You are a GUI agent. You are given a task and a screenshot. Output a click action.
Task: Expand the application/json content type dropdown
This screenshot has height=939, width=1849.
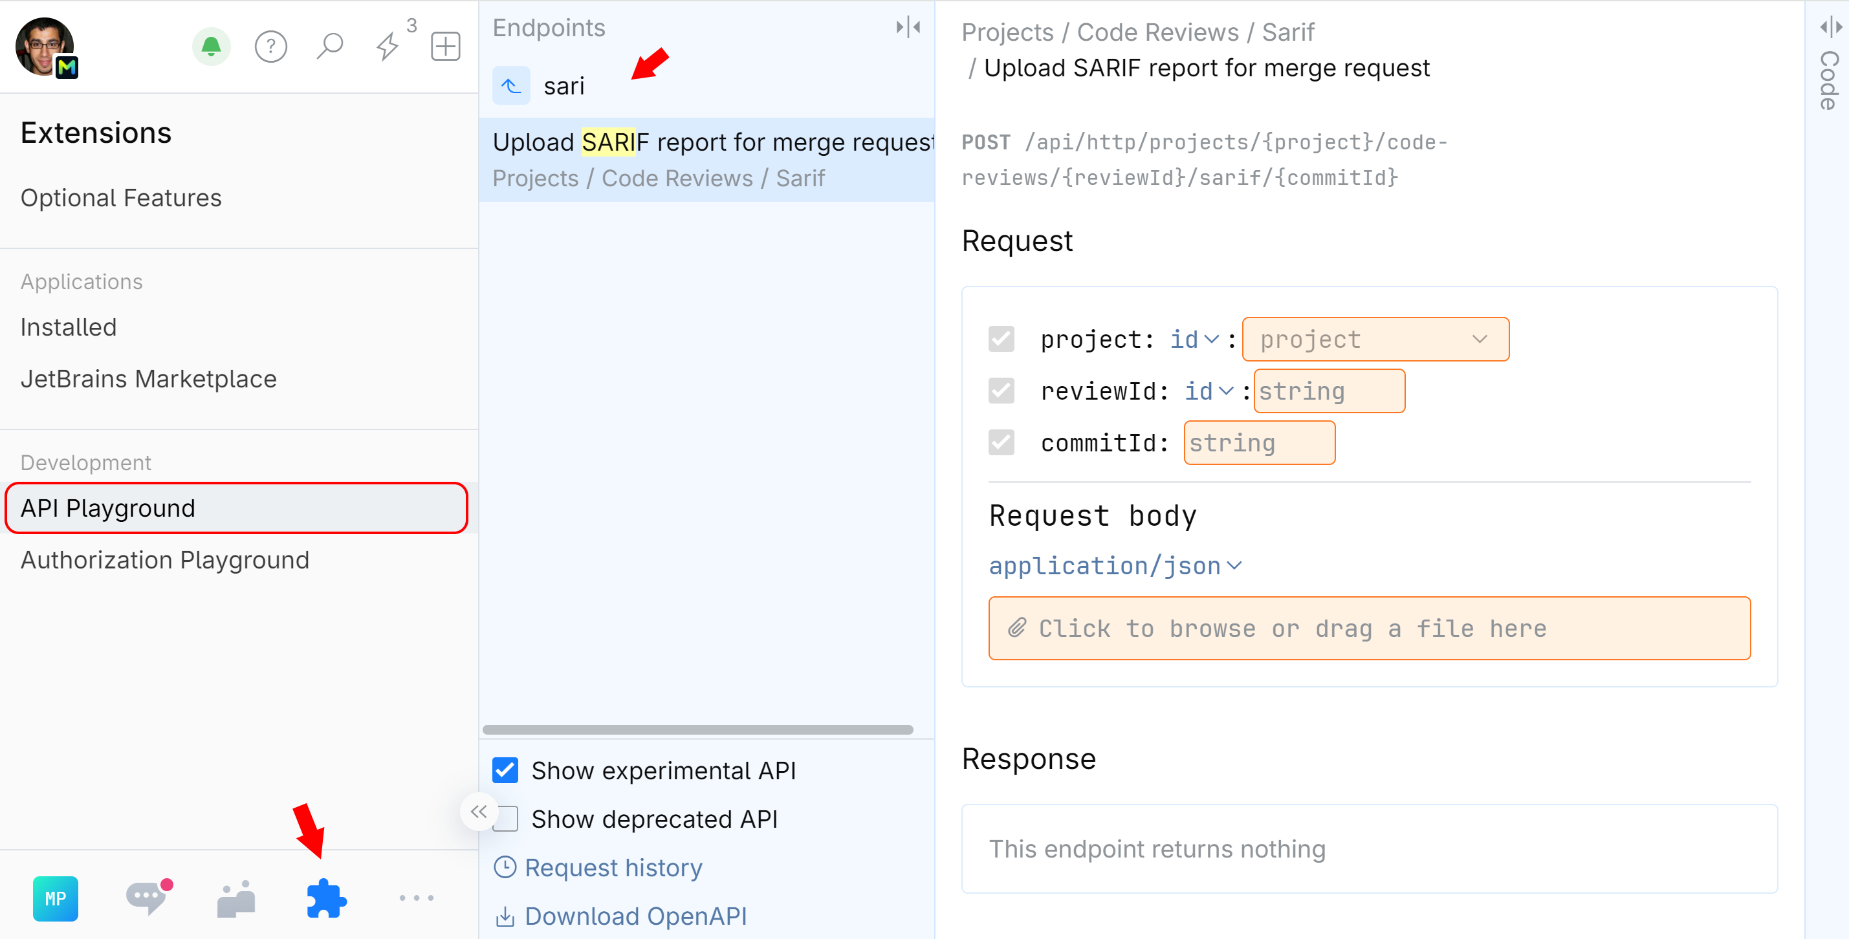click(x=1115, y=566)
